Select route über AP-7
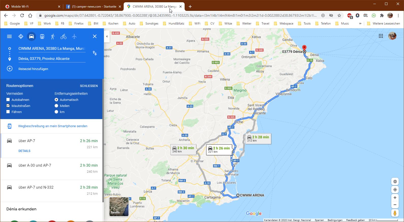 coord(52,146)
